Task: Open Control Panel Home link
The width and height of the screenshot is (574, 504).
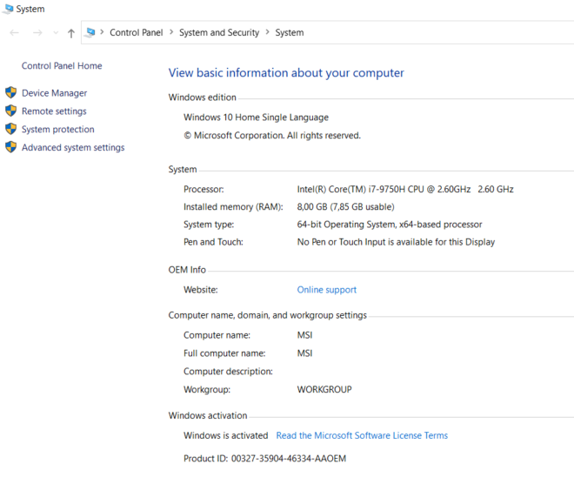Action: pyautogui.click(x=62, y=65)
